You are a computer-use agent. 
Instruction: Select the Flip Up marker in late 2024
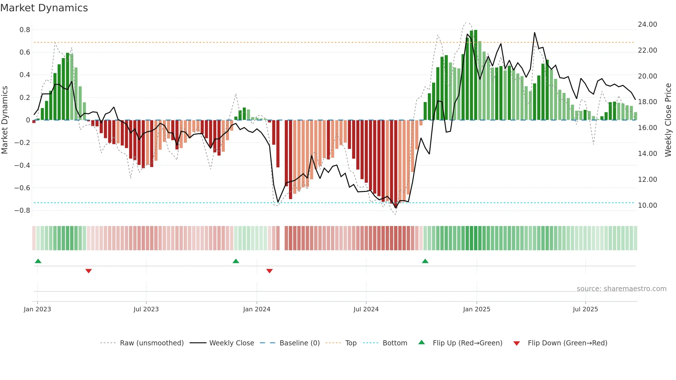click(425, 261)
